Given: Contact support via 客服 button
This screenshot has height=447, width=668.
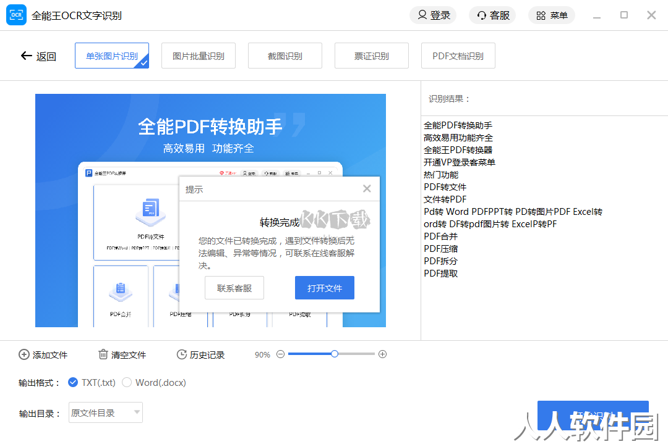Looking at the screenshot, I should (492, 15).
